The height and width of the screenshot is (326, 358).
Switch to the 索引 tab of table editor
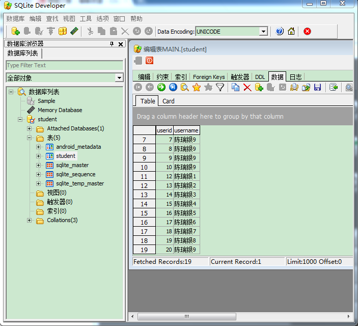(181, 77)
